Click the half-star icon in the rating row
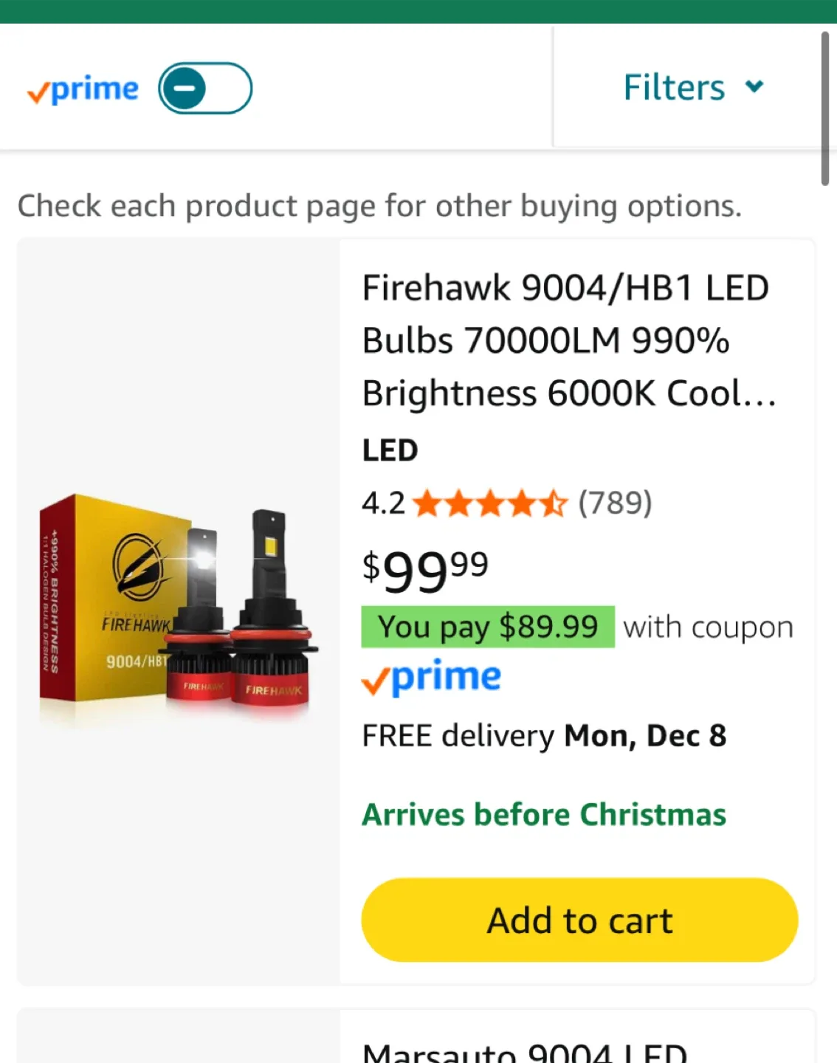 coord(554,503)
